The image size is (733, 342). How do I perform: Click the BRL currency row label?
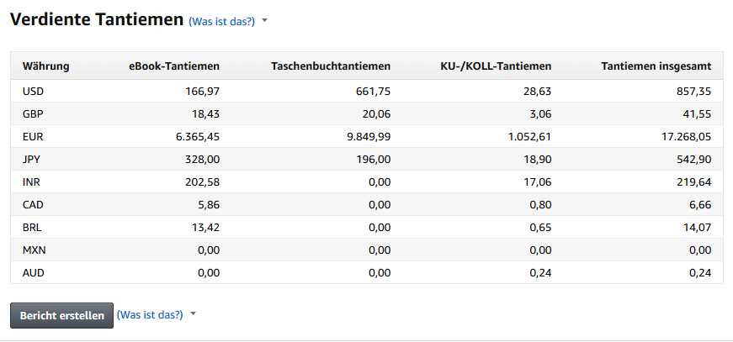pyautogui.click(x=33, y=226)
